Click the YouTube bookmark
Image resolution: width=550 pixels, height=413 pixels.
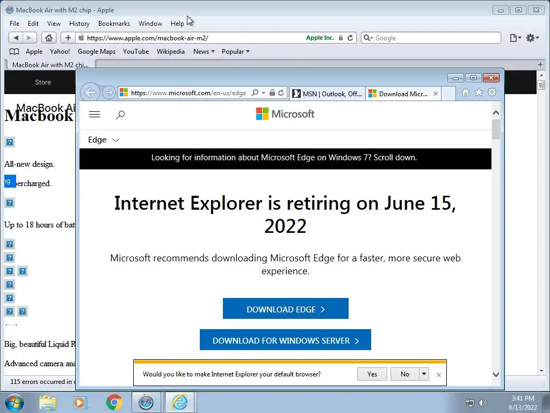(136, 52)
